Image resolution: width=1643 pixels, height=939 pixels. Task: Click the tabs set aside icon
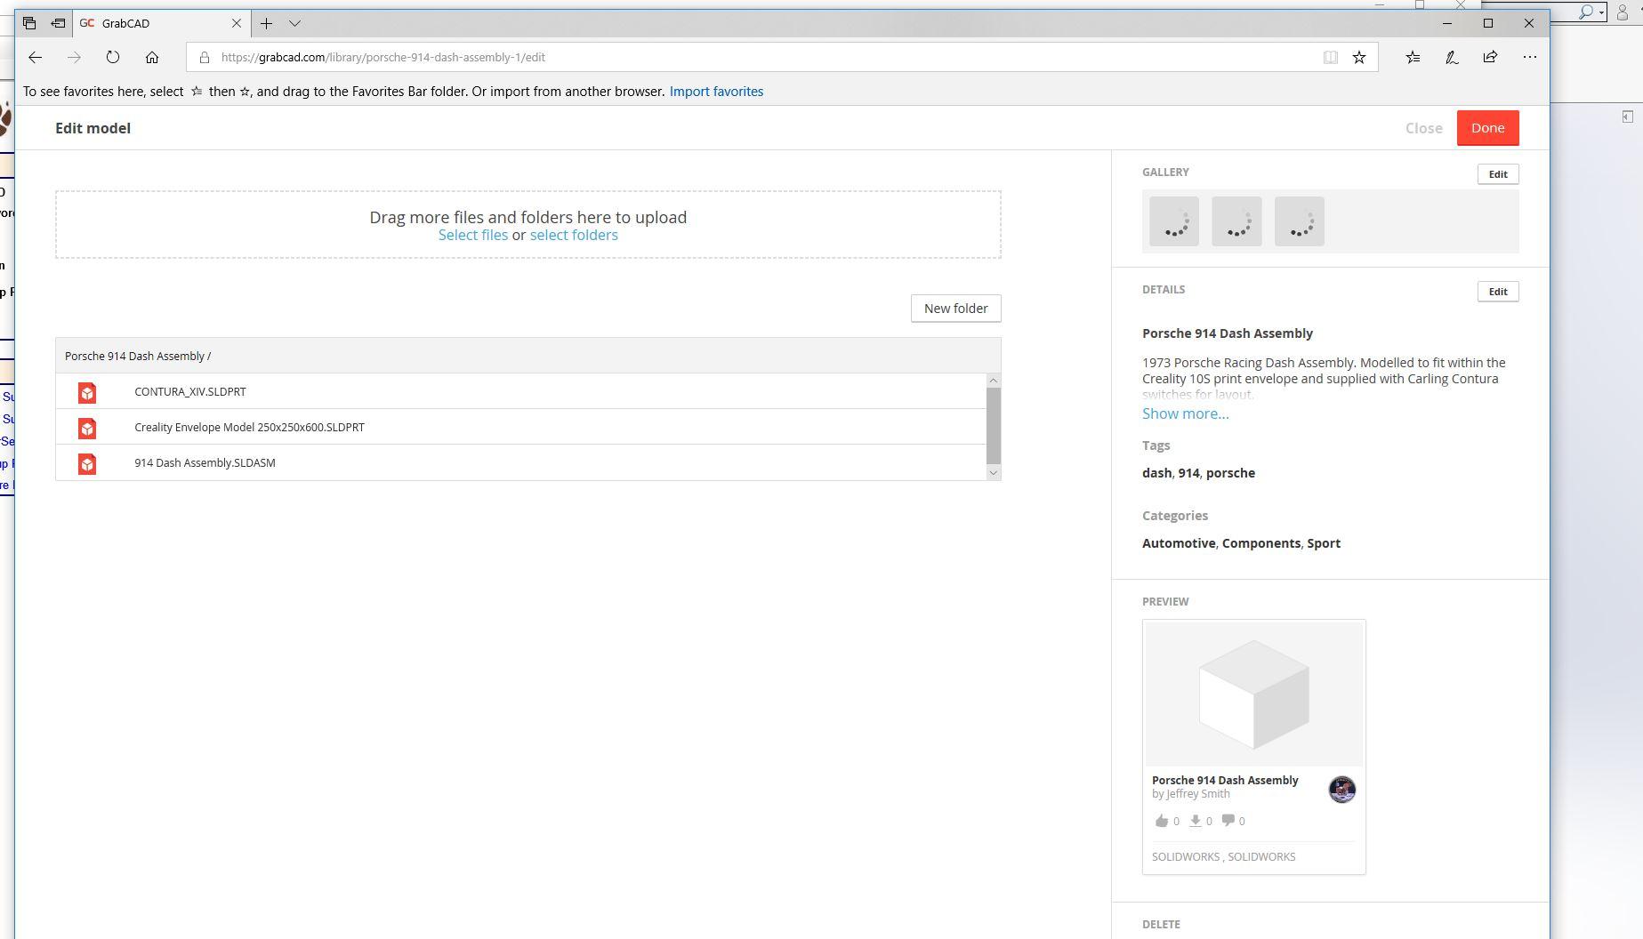(29, 23)
